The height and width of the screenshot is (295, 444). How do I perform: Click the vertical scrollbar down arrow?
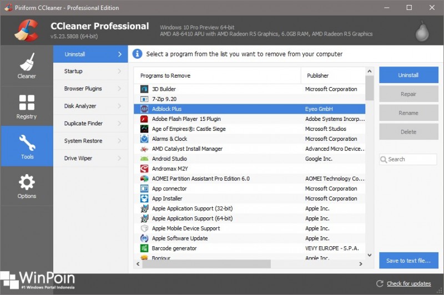pos(370,255)
